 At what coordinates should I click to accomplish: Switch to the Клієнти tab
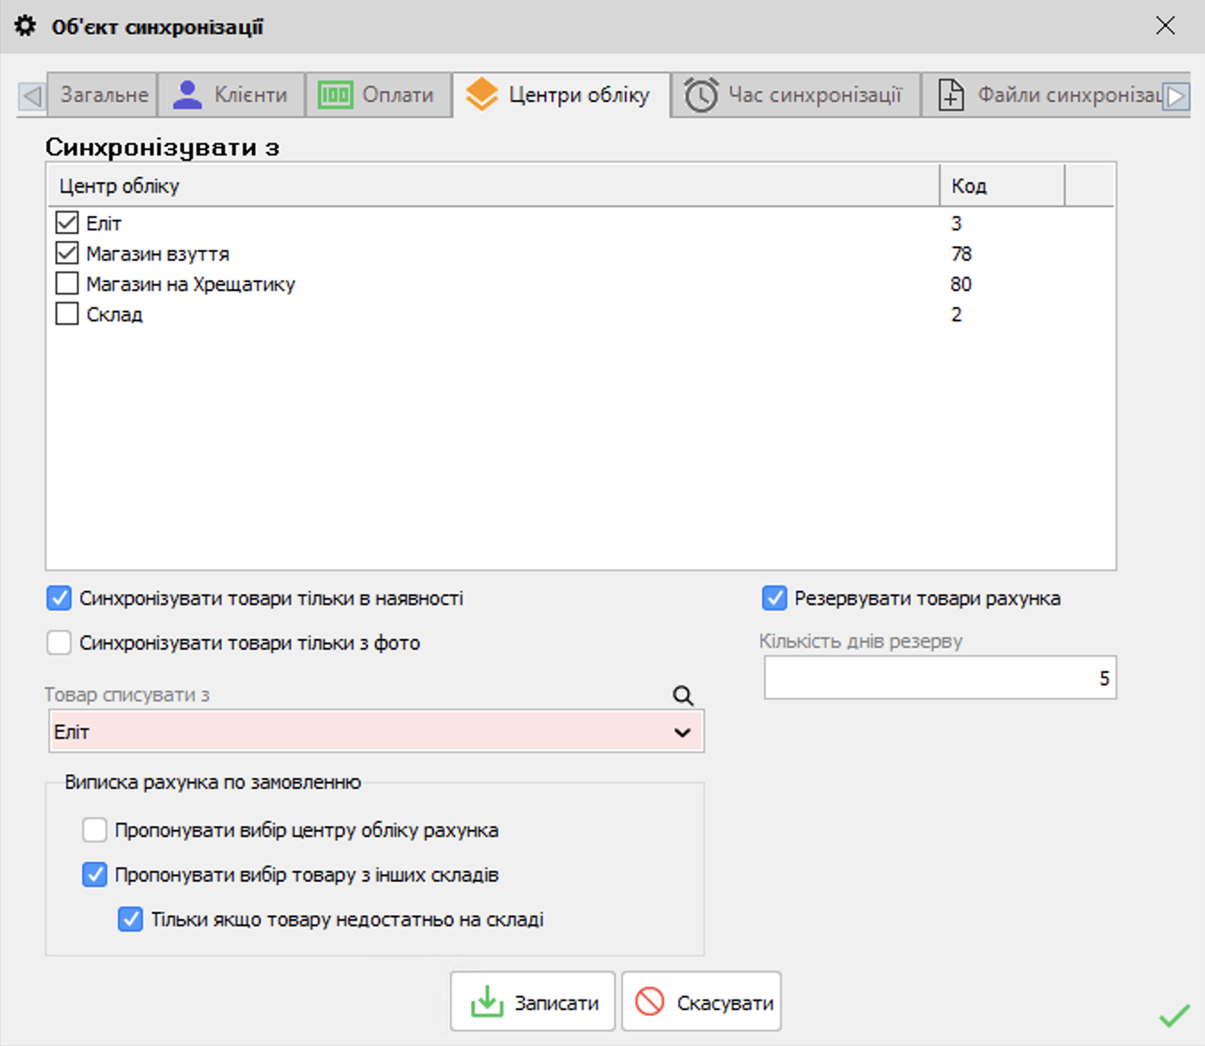(x=232, y=95)
